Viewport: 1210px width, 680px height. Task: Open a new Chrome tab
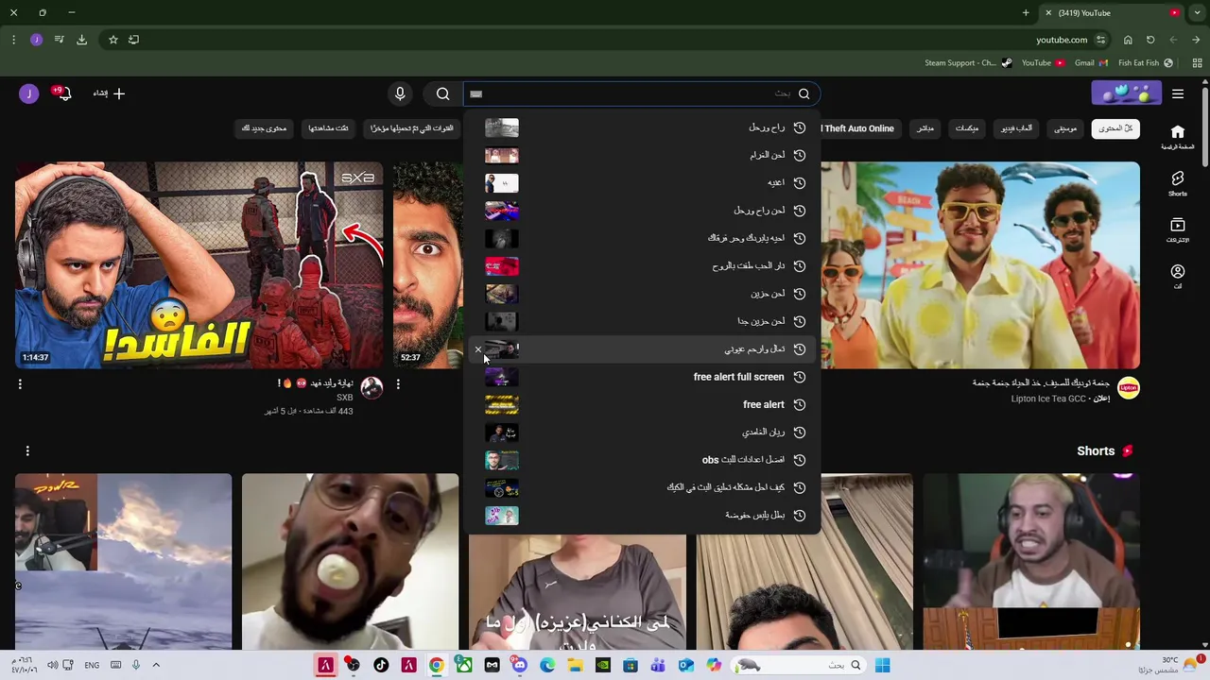[x=1026, y=12]
